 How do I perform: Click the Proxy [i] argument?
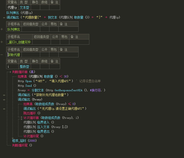click(x=60, y=127)
